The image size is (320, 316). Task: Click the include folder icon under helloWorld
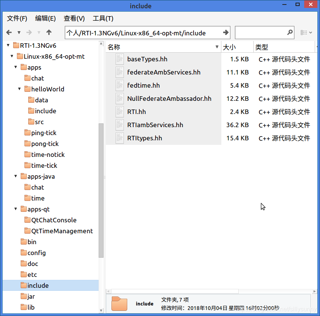point(31,111)
